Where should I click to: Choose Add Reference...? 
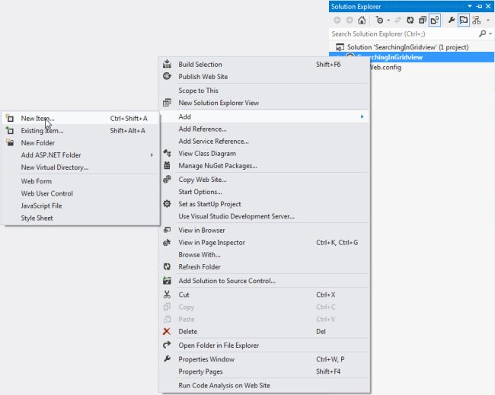264,129
